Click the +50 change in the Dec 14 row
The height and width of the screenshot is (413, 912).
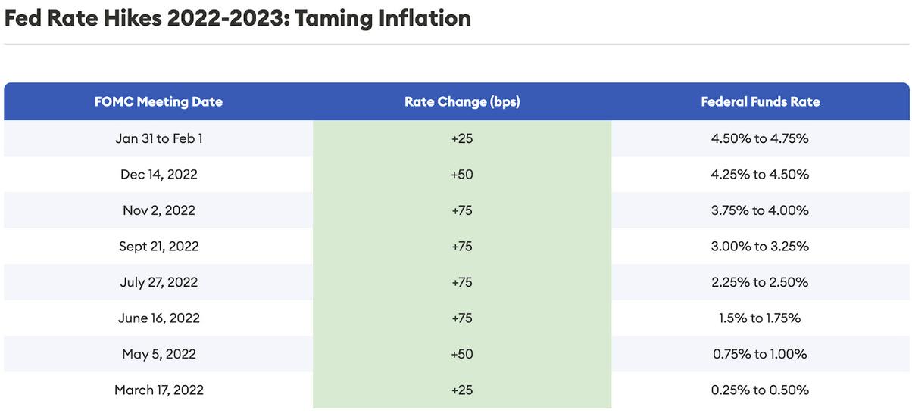click(461, 175)
